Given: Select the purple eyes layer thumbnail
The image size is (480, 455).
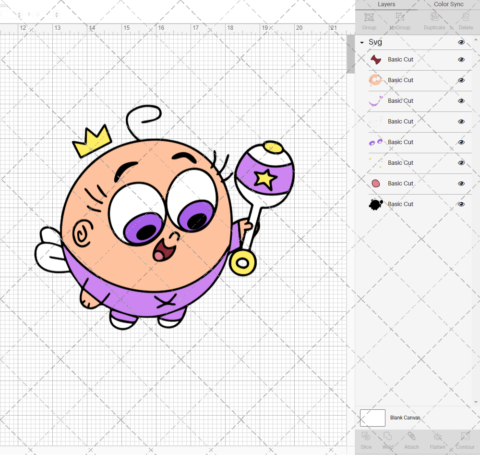Looking at the screenshot, I should coord(376,142).
